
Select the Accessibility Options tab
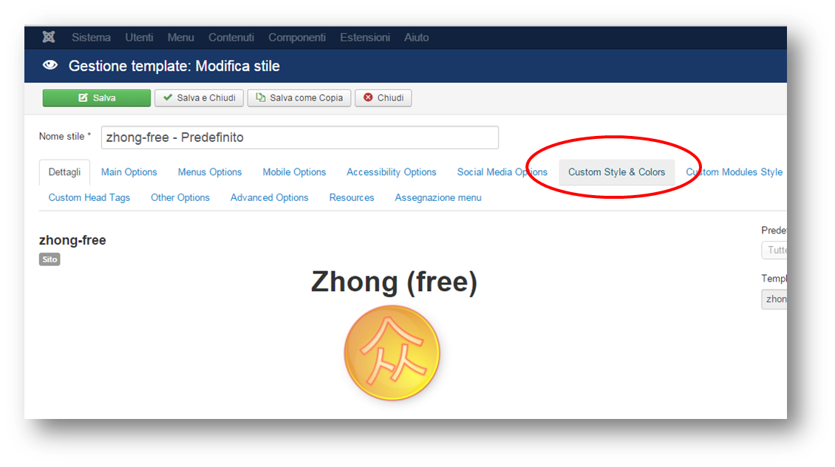pyautogui.click(x=392, y=172)
